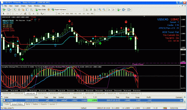Select the Cursor pointer tool
Image resolution: width=187 pixels, height=110 pixels.
click(x=4, y=13)
